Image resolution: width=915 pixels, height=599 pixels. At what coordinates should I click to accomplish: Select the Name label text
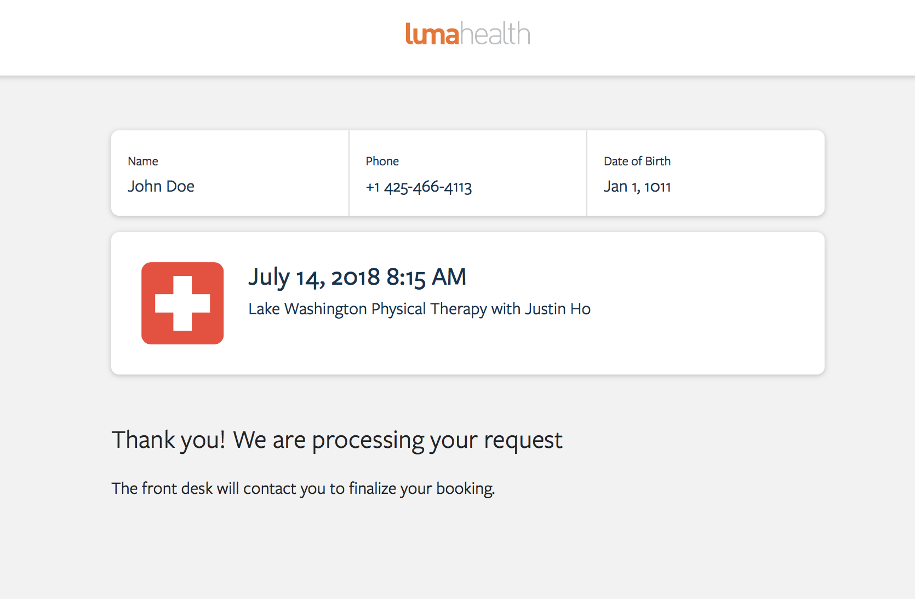[x=143, y=161]
